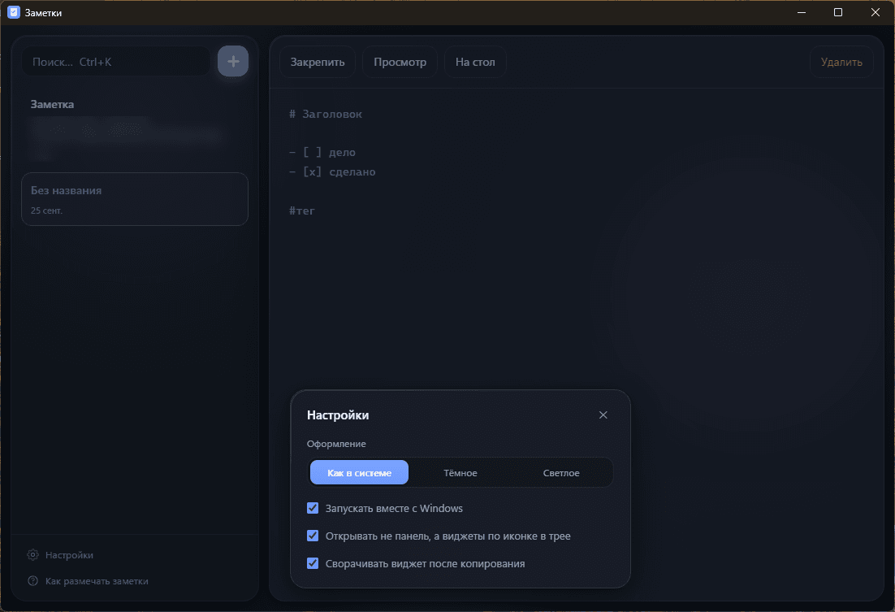Pin the note with Закрепить
Screen dimensions: 895x612
tap(318, 62)
